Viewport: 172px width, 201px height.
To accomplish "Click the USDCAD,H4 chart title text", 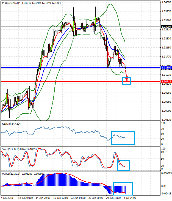I will coord(13,3).
